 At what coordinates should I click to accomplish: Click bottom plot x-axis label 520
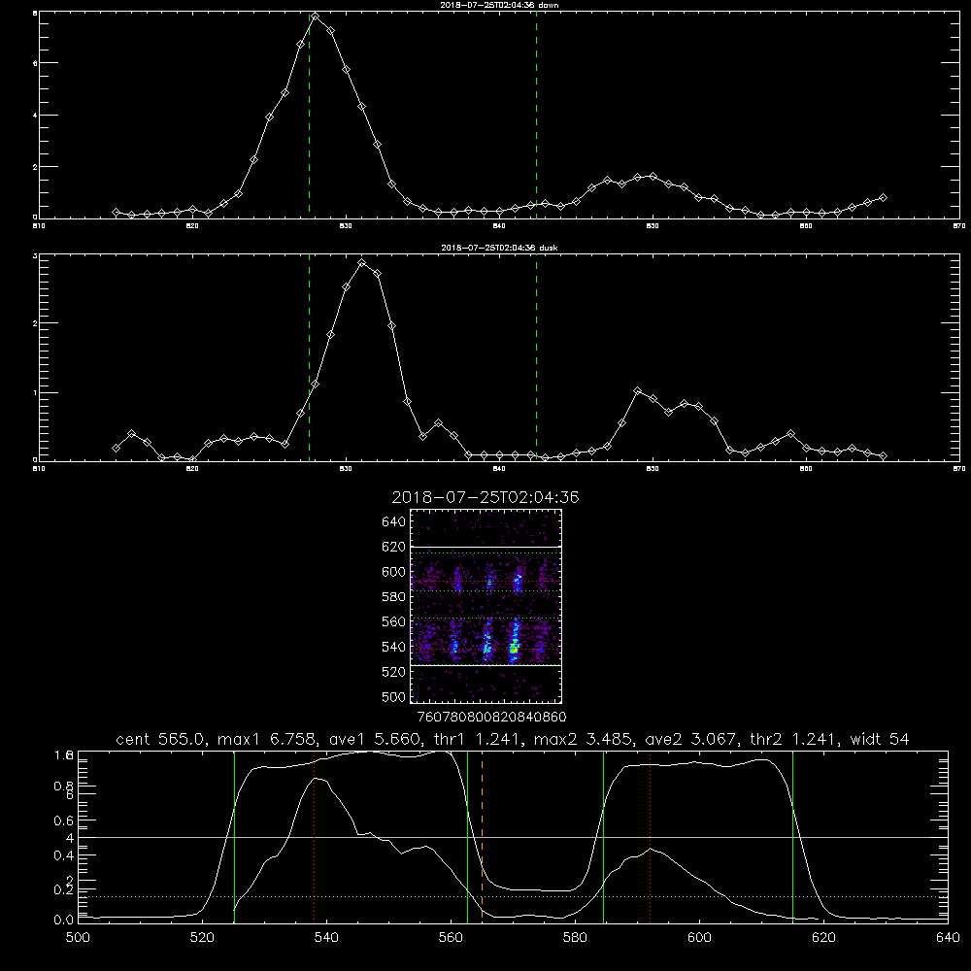(202, 938)
